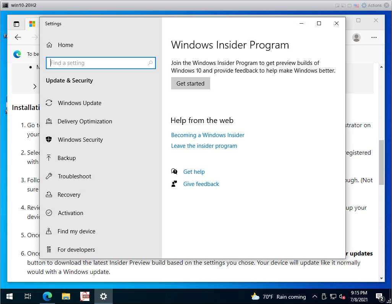
Task: Expand the chevron arrow on the webpage
Action: click(x=35, y=86)
